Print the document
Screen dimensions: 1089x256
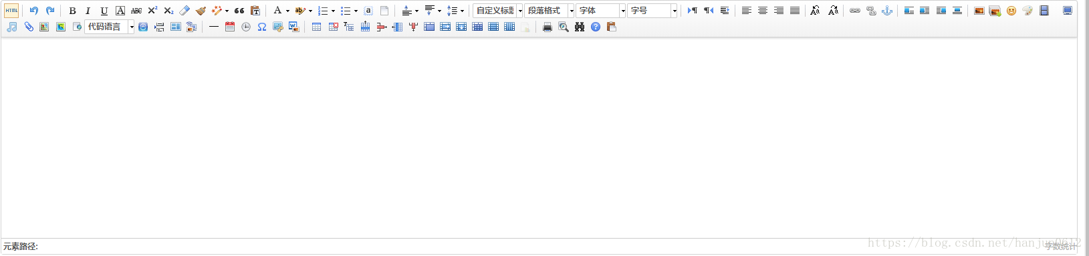548,27
